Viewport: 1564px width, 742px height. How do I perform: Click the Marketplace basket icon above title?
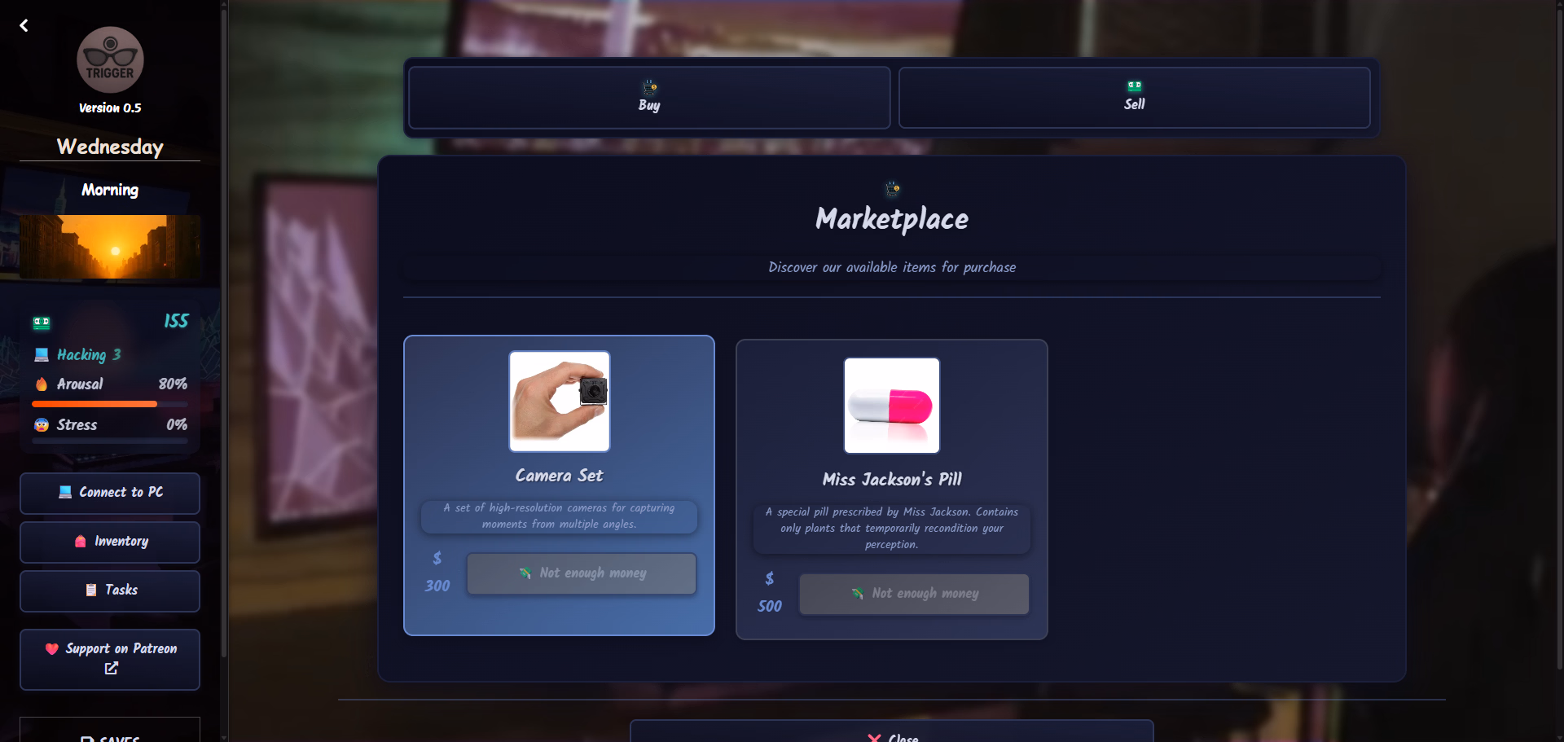click(x=892, y=188)
